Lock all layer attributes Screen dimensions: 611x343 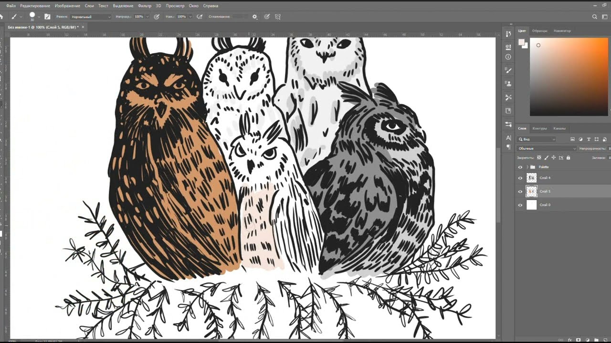pyautogui.click(x=568, y=158)
